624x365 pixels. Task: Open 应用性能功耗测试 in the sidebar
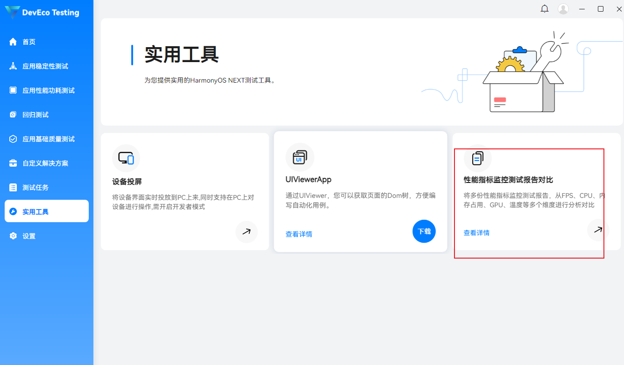(47, 91)
